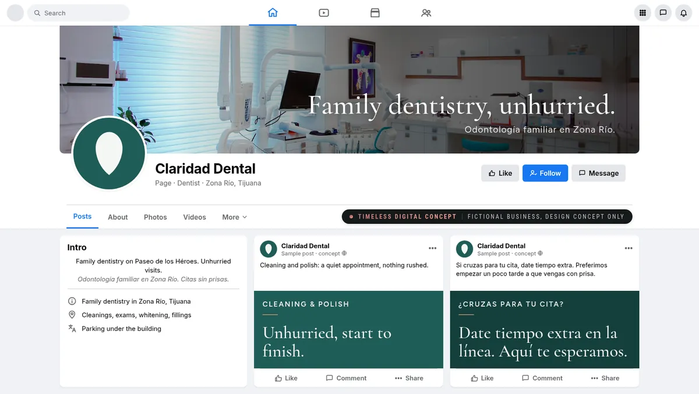The height and width of the screenshot is (394, 699).
Task: Click 'Cleanings, exams, whitening, fillings' text
Action: pyautogui.click(x=136, y=315)
